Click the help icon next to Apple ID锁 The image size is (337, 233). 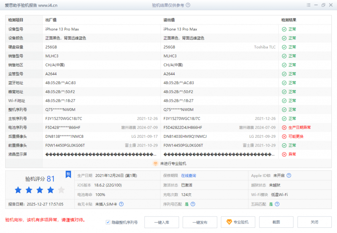(x=289, y=175)
